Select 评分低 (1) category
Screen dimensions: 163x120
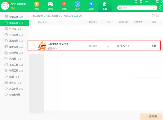pyautogui.click(x=14, y=29)
